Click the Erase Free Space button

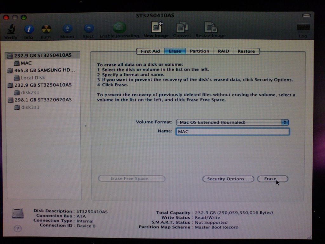[x=132, y=179]
